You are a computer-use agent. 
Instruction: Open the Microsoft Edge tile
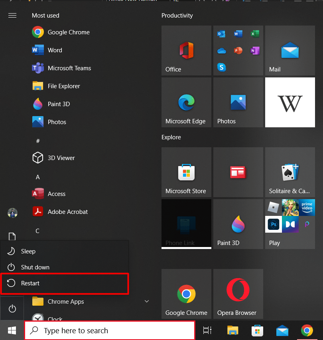pyautogui.click(x=186, y=102)
